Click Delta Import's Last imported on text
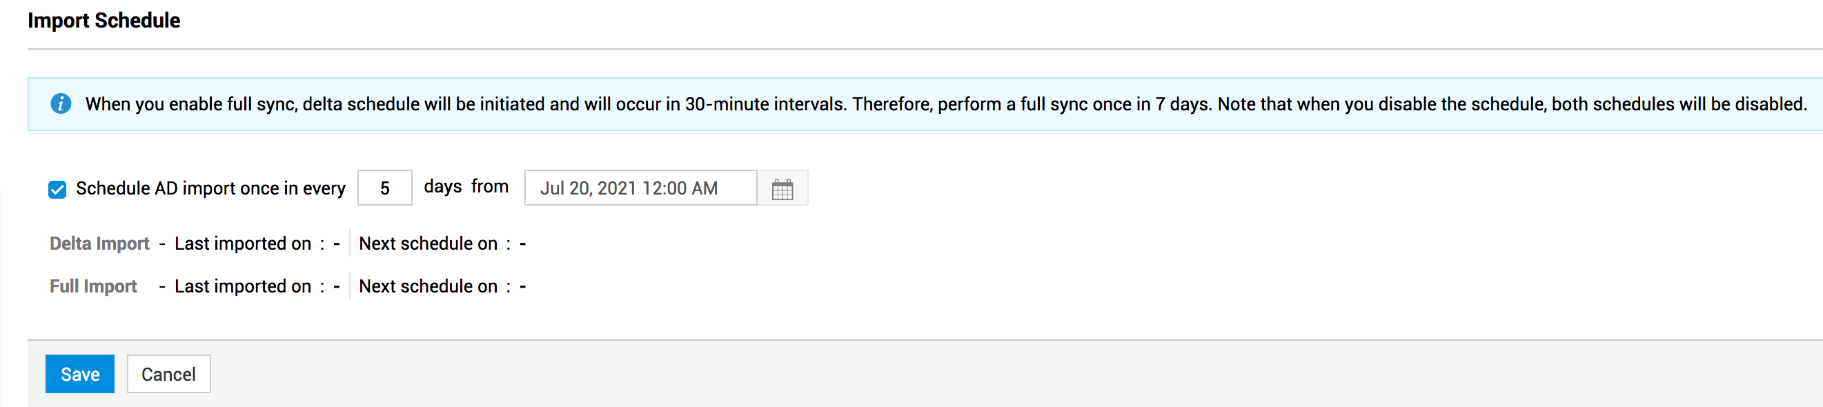1823x407 pixels. (x=243, y=244)
